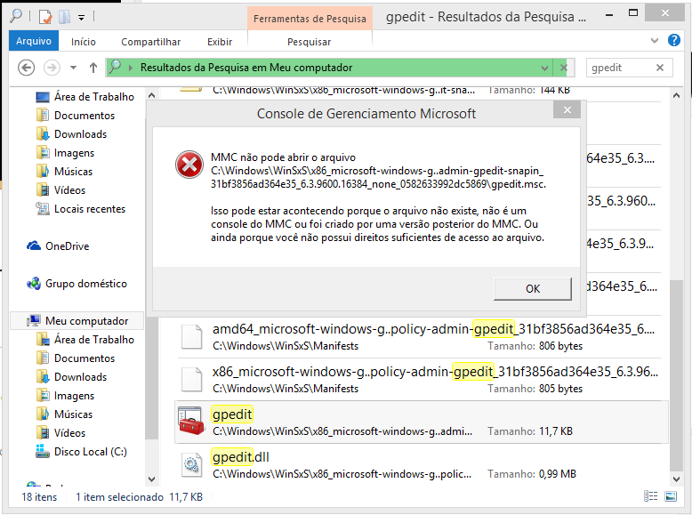Click the Grupo doméstico homegroup icon
Viewport: 692px width, 515px height.
point(34,284)
